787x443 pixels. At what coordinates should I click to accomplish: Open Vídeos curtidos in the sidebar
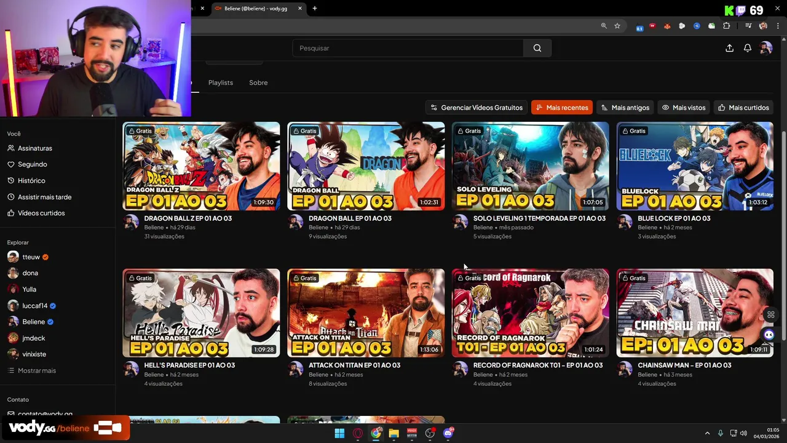pos(36,213)
